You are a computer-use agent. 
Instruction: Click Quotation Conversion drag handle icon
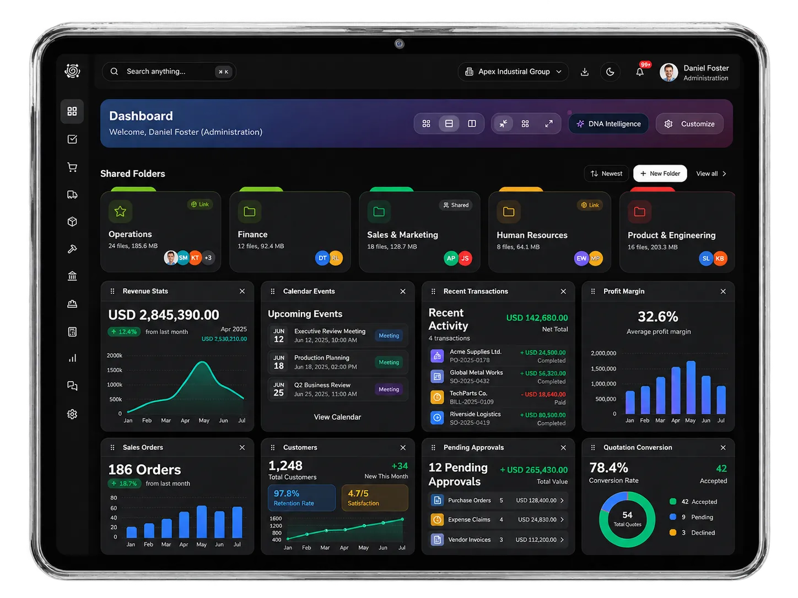click(593, 448)
